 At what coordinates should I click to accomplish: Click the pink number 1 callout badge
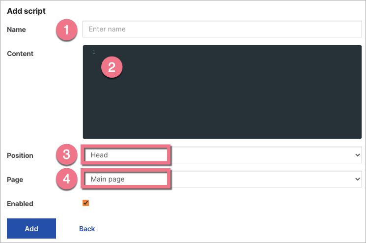[x=66, y=30]
